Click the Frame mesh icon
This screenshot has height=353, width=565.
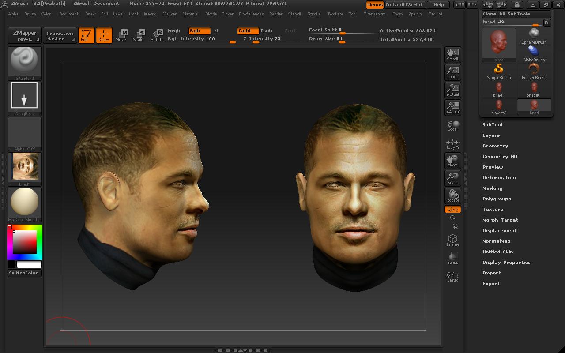click(452, 240)
